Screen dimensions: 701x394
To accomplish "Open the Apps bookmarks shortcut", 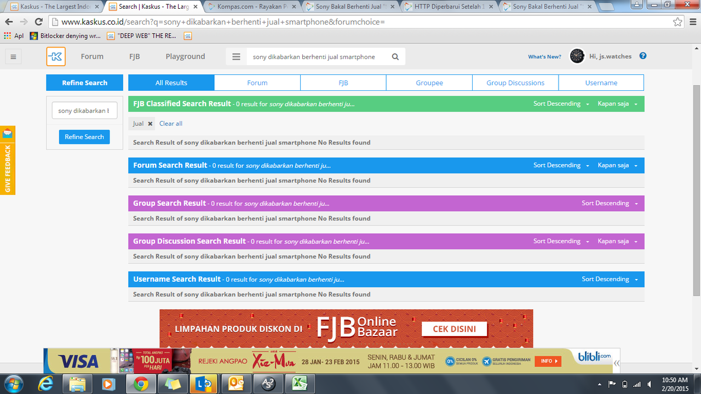I will 14,36.
